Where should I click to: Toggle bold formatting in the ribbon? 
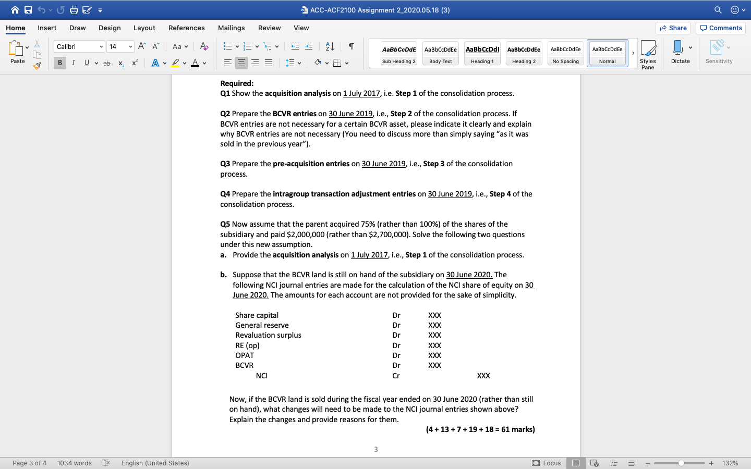click(59, 63)
